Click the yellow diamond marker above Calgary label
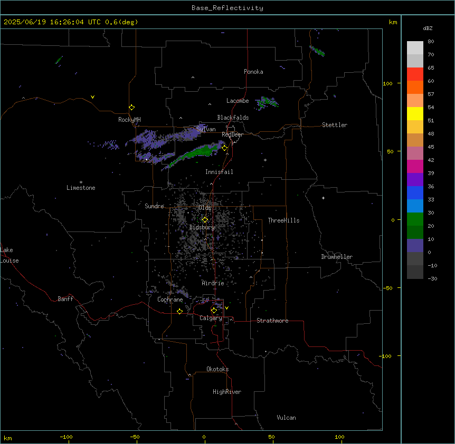455x444 pixels. [214, 311]
